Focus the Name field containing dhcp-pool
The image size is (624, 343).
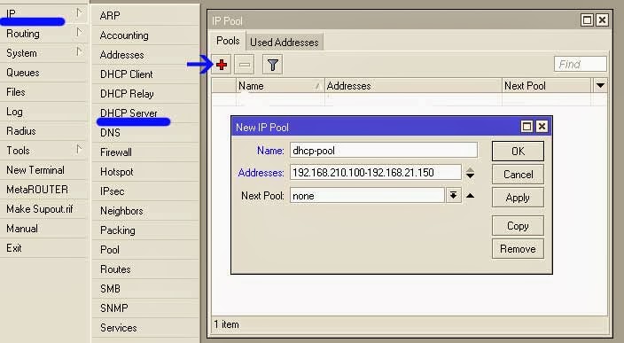click(384, 151)
